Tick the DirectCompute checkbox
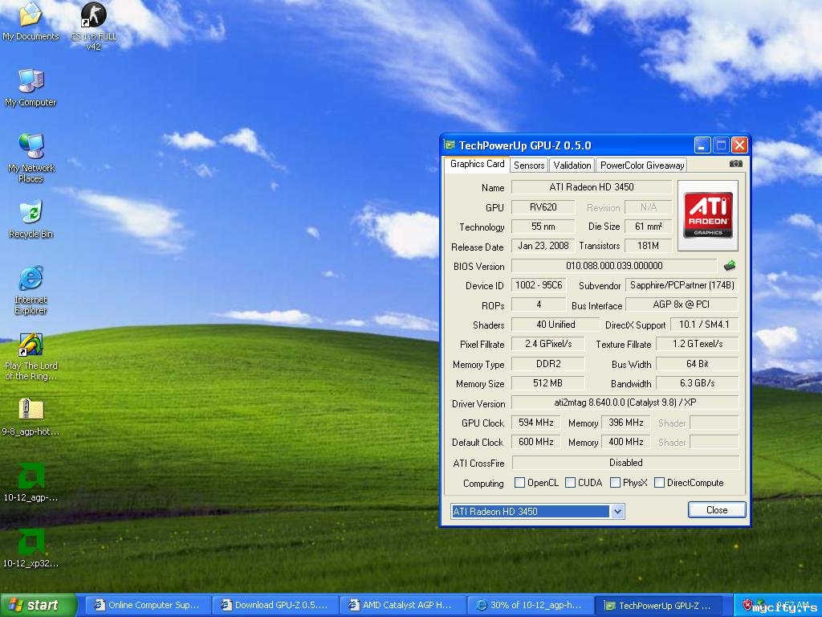Screen dimensions: 822x617 pyautogui.click(x=659, y=483)
